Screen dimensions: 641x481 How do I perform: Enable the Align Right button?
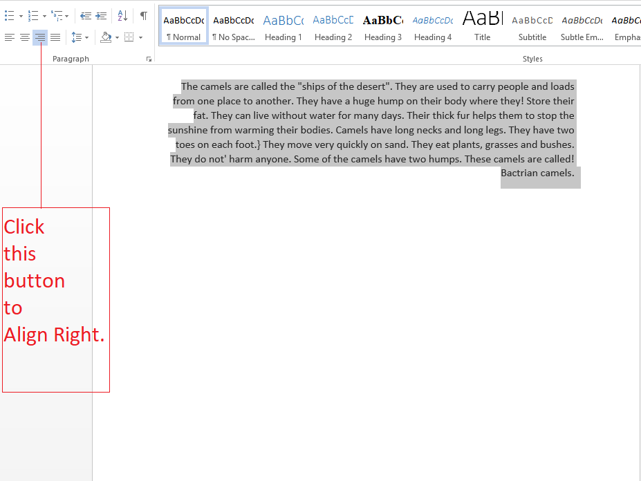pyautogui.click(x=40, y=37)
